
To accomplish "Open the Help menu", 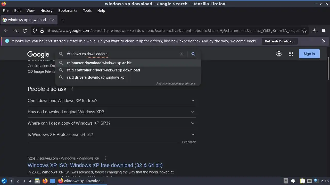I will [101, 11].
